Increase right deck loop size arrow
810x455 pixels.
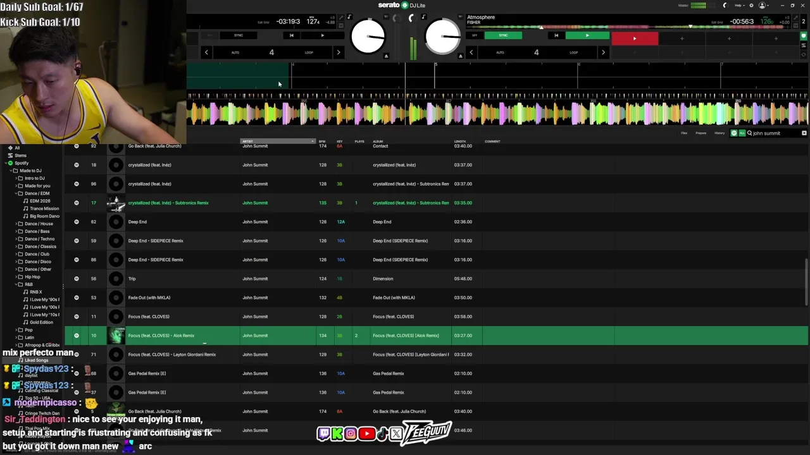pyautogui.click(x=603, y=52)
